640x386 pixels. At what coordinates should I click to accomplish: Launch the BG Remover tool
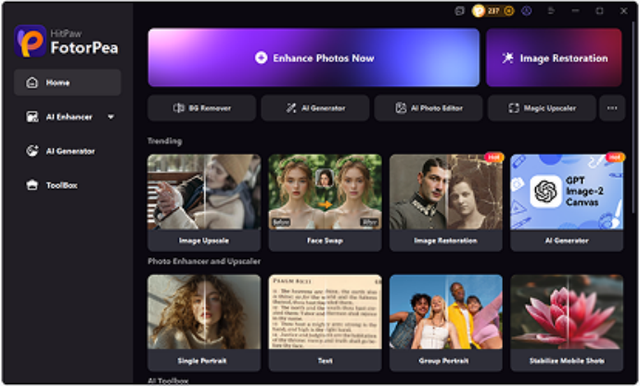(201, 108)
